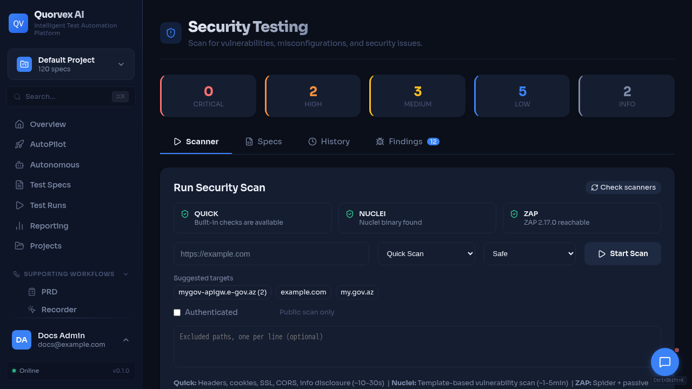Click the Projects folder icon
Viewport: 692px width, 389px height.
[x=19, y=246]
